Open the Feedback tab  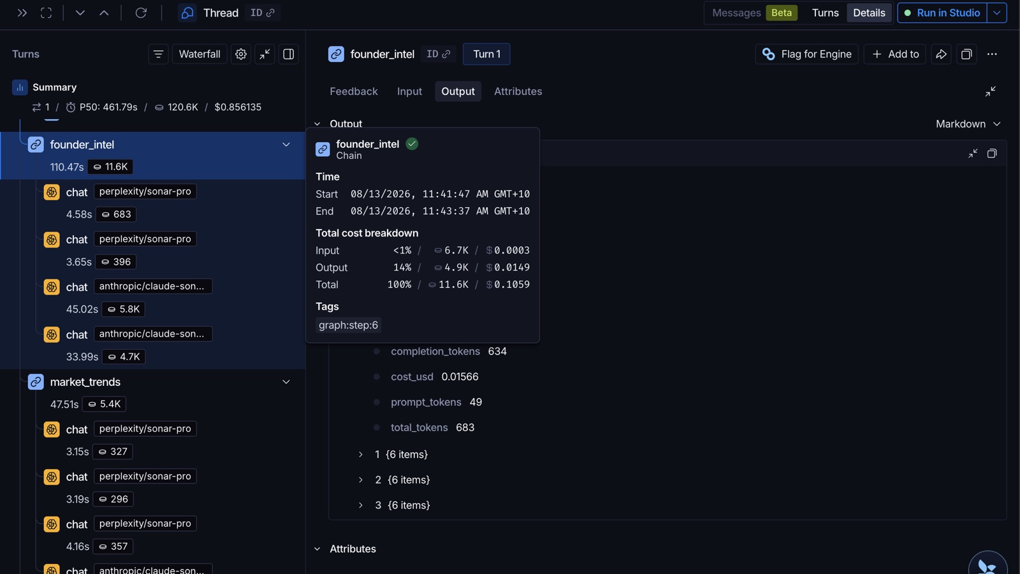click(x=354, y=91)
